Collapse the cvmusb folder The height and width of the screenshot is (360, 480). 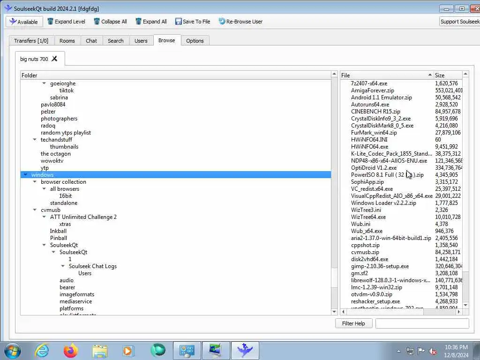click(35, 210)
